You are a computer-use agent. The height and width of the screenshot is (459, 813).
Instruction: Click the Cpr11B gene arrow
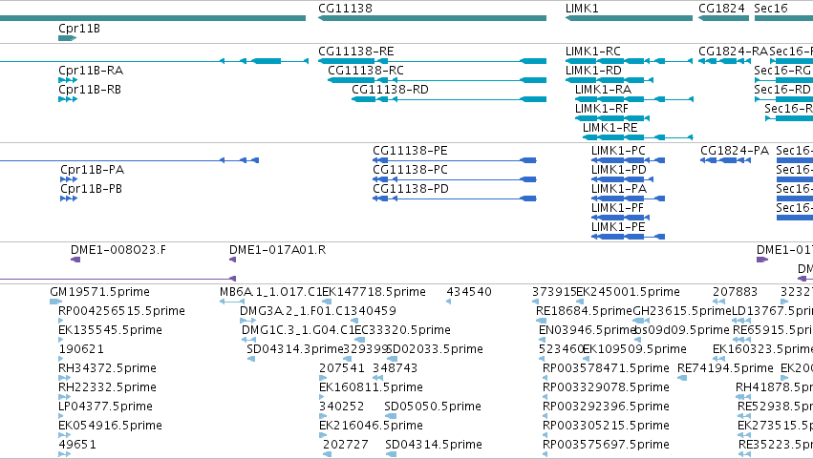point(68,38)
